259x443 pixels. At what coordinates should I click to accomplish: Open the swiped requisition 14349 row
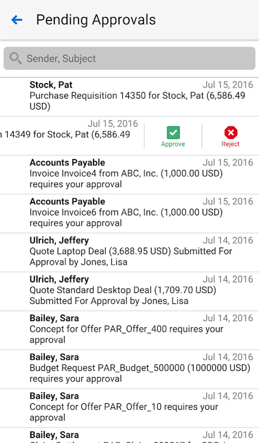pyautogui.click(x=72, y=136)
